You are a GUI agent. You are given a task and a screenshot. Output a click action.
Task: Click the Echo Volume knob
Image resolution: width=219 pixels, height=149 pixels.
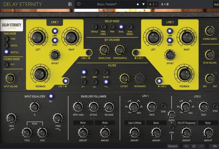click(210, 55)
